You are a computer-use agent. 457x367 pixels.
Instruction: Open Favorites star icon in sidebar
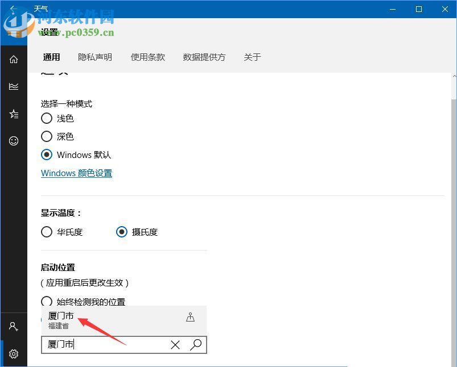click(14, 114)
